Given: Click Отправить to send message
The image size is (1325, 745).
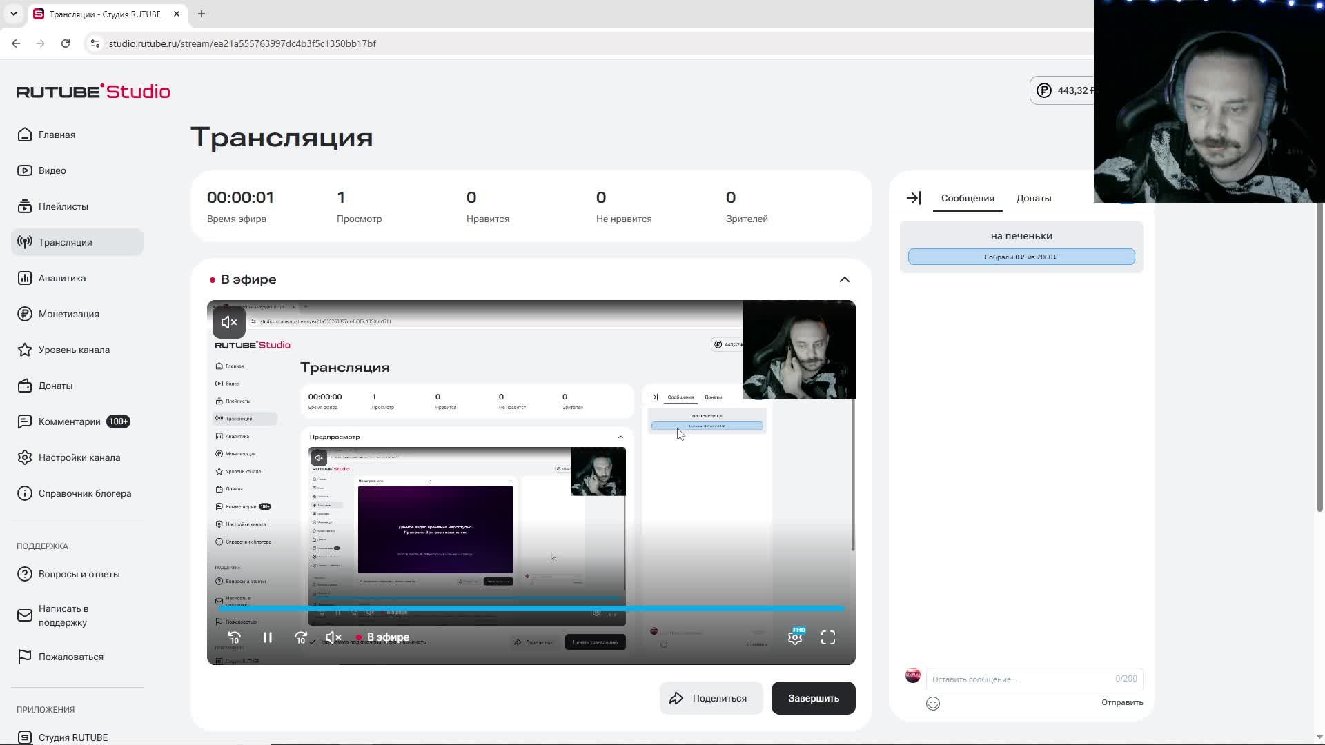Looking at the screenshot, I should [1122, 702].
